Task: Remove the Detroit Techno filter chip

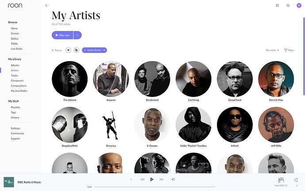Action: [104, 50]
